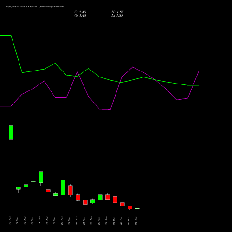Click the red candlestick above 25 Nov

pyautogui.click(x=85, y=202)
